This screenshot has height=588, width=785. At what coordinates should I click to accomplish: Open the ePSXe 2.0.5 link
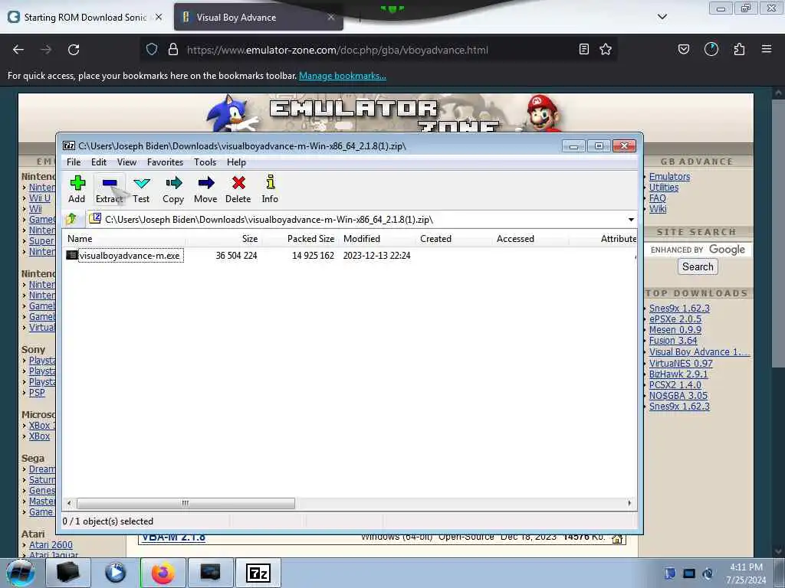coord(675,319)
